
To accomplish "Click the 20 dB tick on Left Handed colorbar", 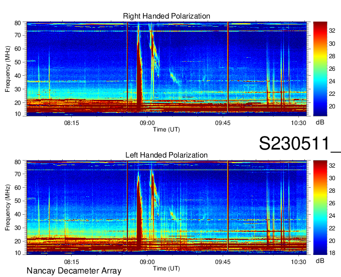I will [332, 241].
